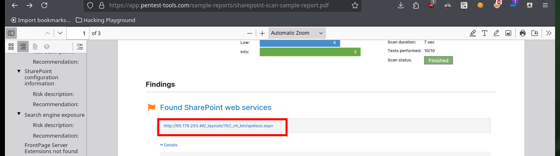
Task: Select the highlight annotation tool
Action: [x=472, y=33]
